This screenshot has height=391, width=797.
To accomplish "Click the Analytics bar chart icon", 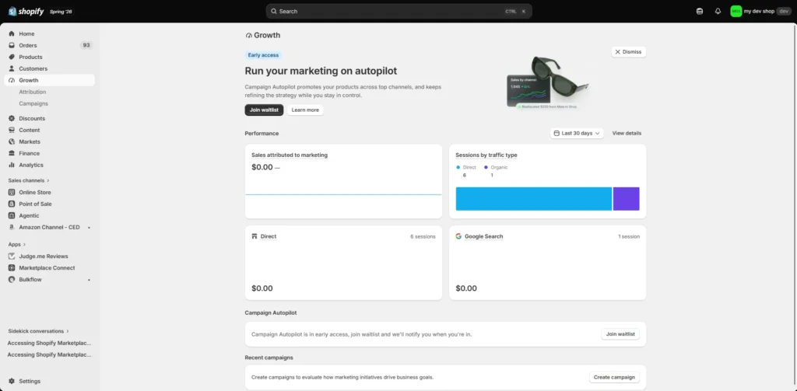I will 12,165.
